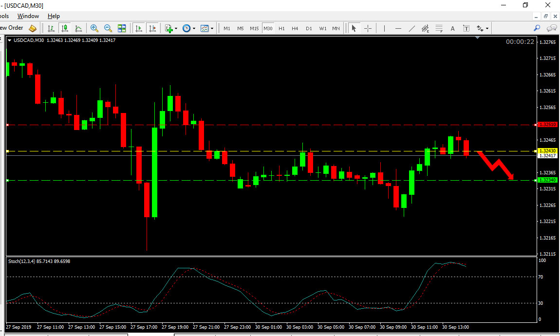This screenshot has height=336, width=560.
Task: Switch chart to bar chart mode
Action: (51, 28)
